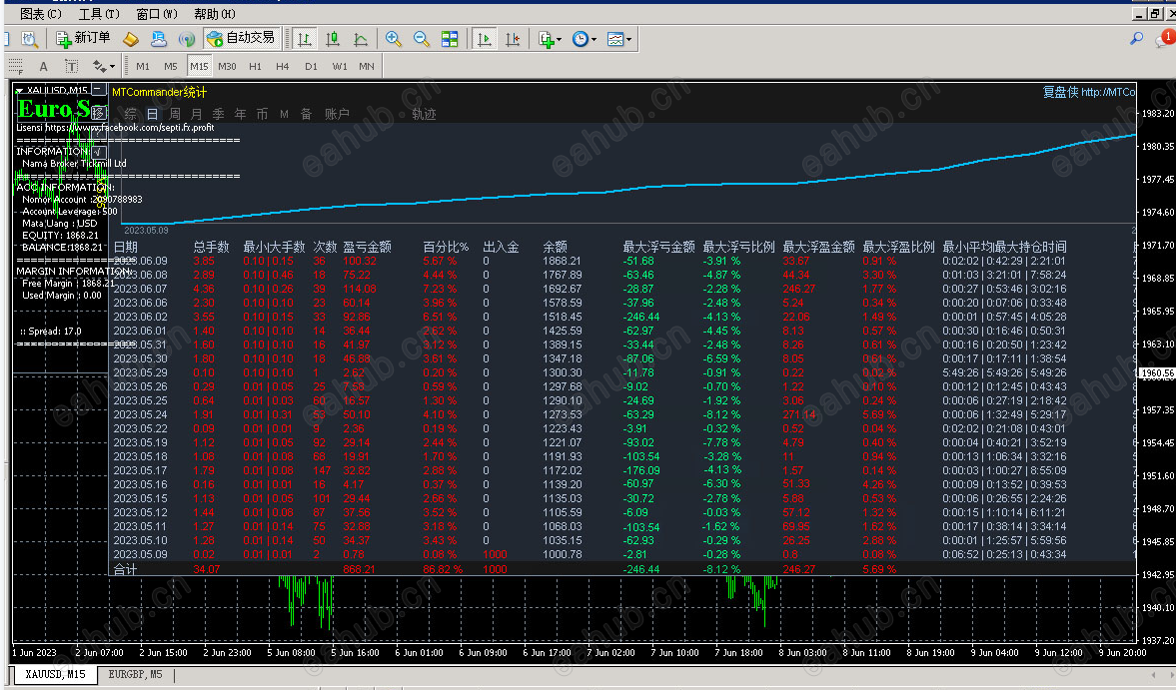Expand the XAUUSD,M15 triangle menu
1176x690 pixels.
(19, 91)
